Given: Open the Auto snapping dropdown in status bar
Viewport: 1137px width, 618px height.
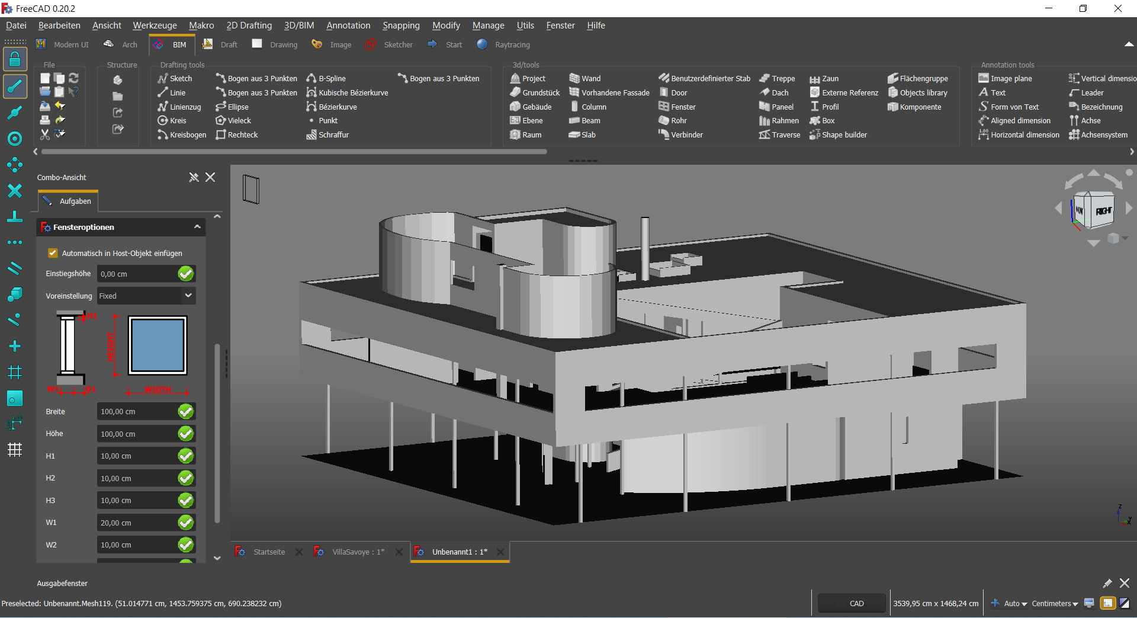Looking at the screenshot, I should point(1010,603).
